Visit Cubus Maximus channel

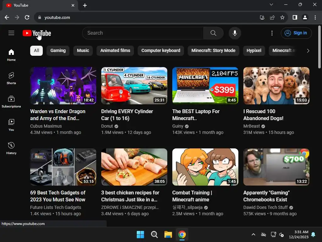46,126
